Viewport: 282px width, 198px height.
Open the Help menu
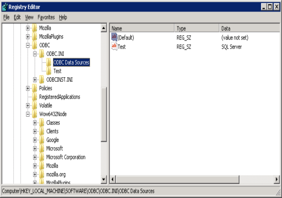point(63,17)
